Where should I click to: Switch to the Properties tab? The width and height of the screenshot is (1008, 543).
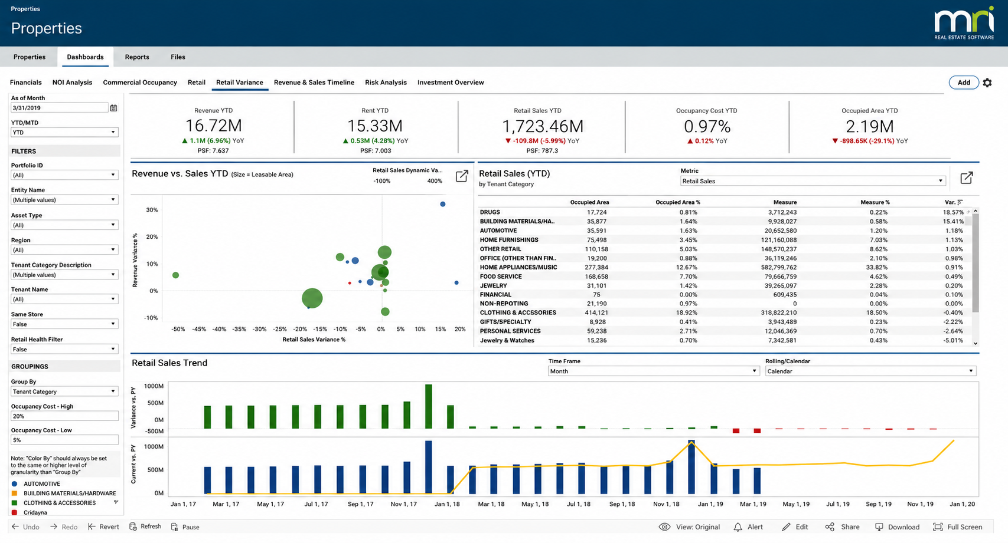[x=30, y=57]
